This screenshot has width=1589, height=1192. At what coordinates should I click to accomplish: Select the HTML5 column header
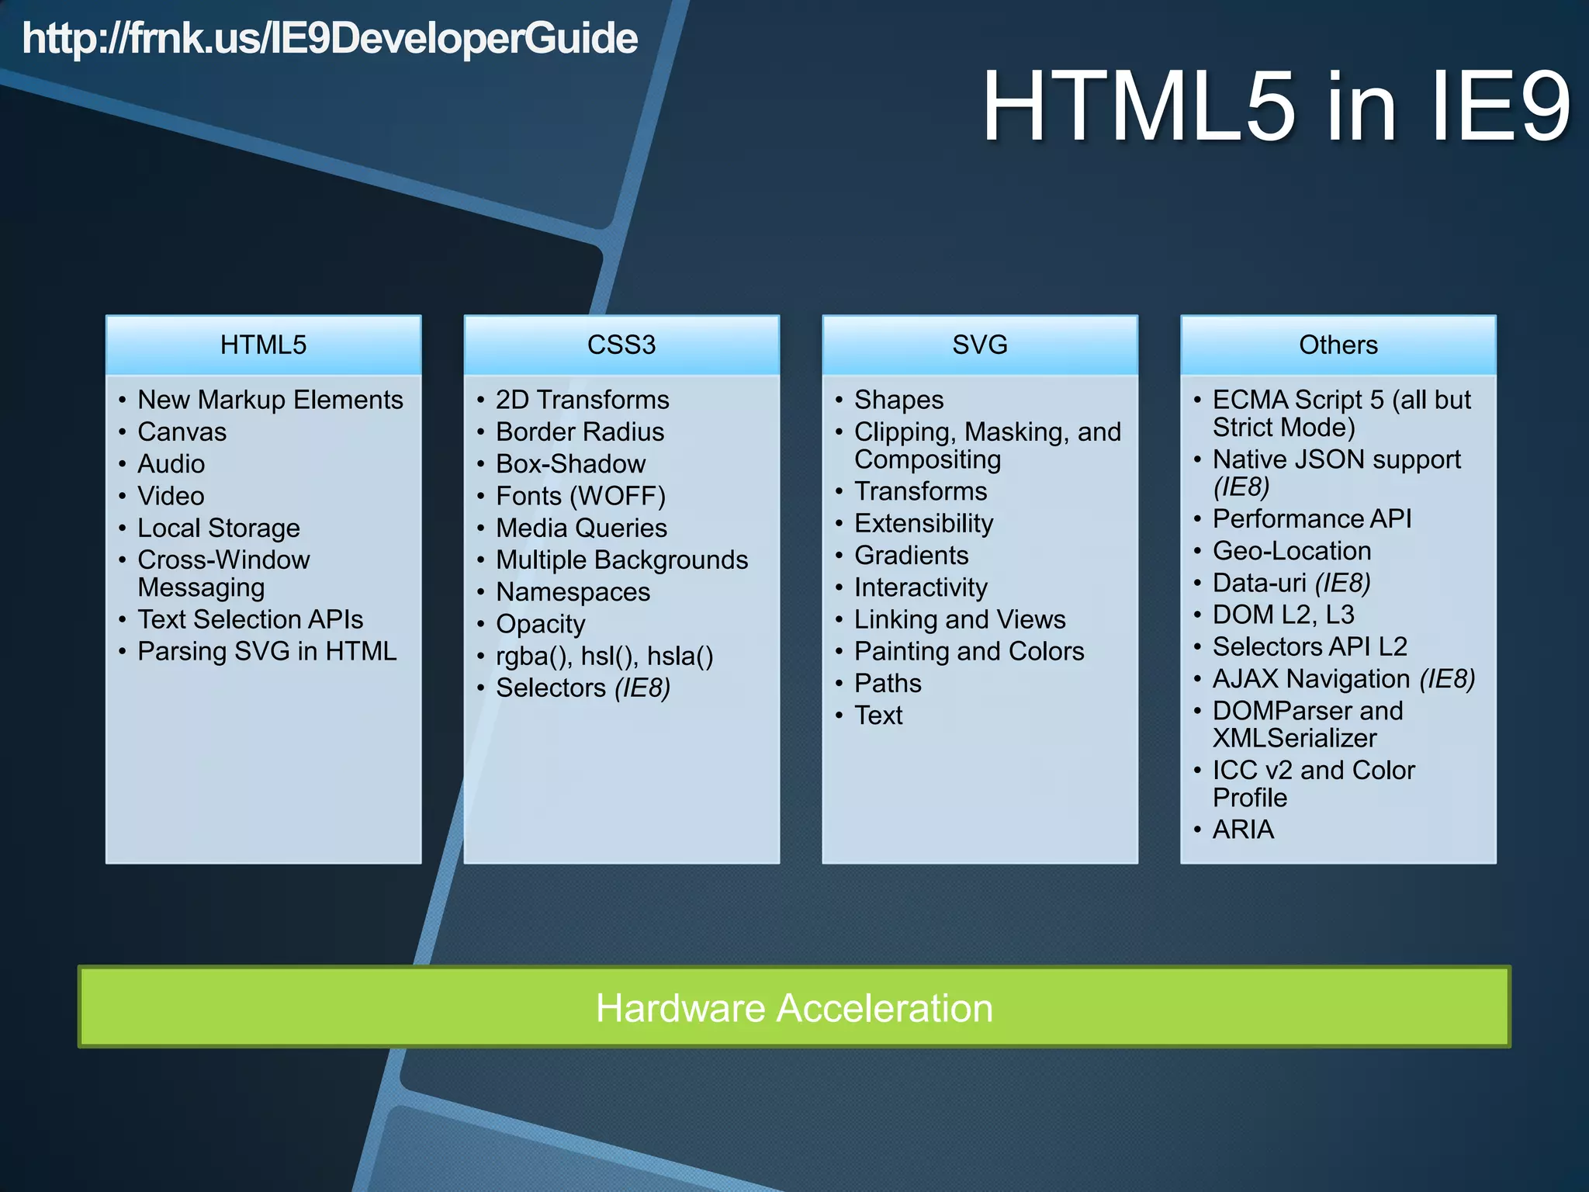point(263,345)
